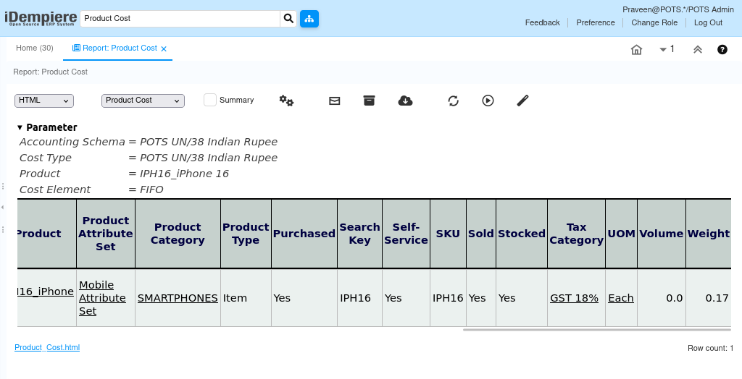Open Feedback menu

[x=542, y=22]
